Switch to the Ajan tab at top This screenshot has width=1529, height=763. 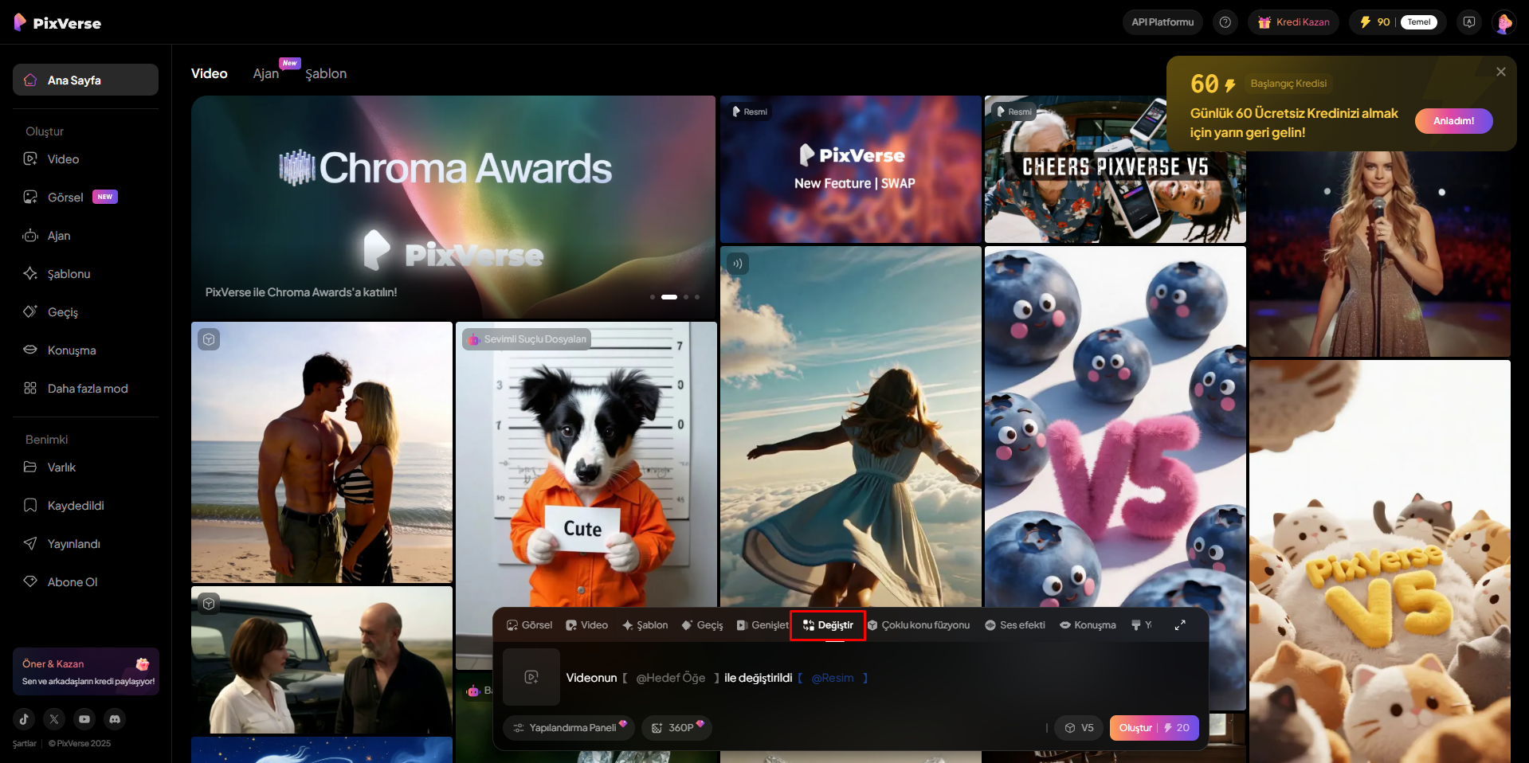(266, 73)
